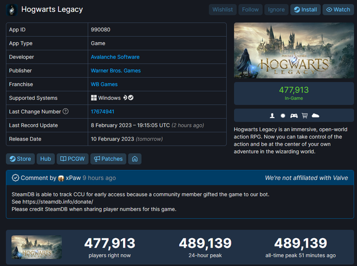The height and width of the screenshot is (266, 357).
Task: Click the Steam Deck icon beside Windows
Action: pos(125,98)
